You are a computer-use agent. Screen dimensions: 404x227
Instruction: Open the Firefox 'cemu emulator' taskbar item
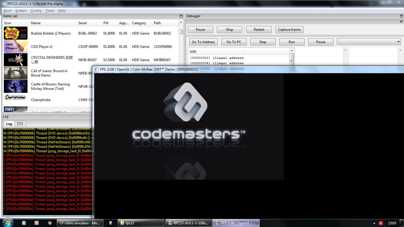coord(80,223)
